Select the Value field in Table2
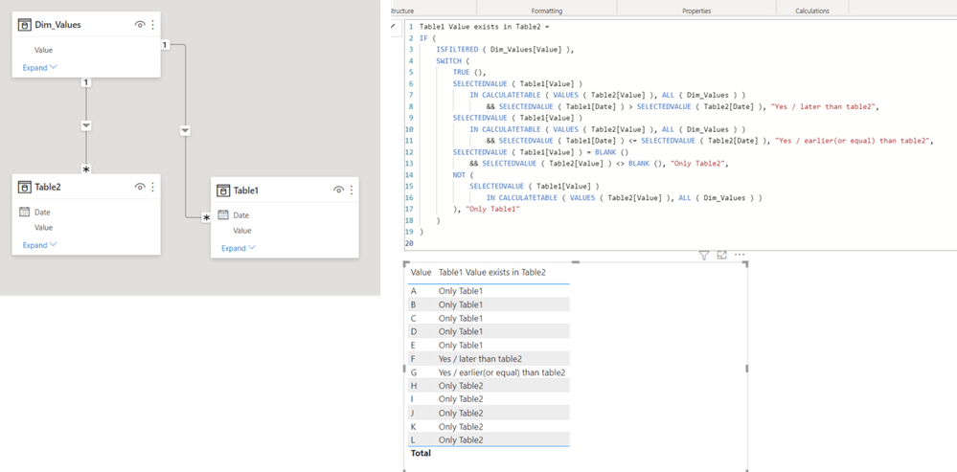Screen dimensions: 957x472 pos(43,228)
